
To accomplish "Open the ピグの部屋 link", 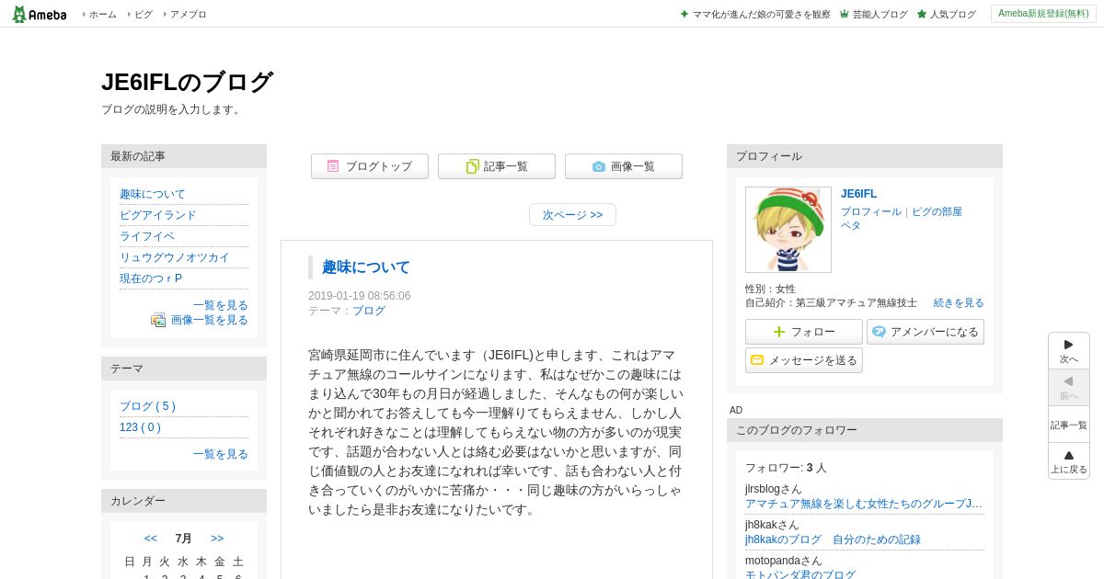I will (937, 211).
